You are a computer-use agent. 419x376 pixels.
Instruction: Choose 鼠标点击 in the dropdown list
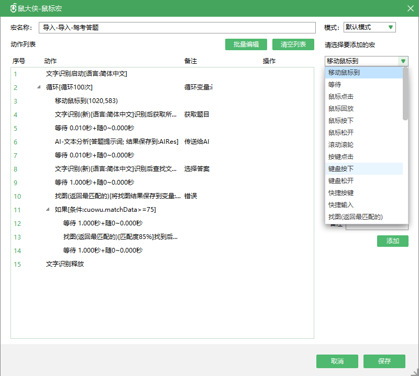[x=340, y=97]
